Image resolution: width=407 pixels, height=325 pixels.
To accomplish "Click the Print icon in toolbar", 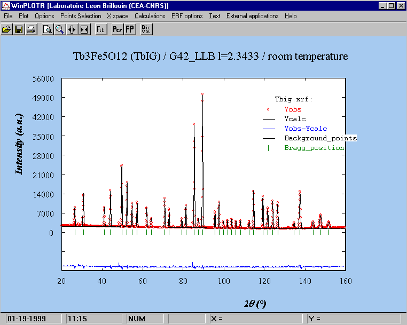I will (x=31, y=29).
